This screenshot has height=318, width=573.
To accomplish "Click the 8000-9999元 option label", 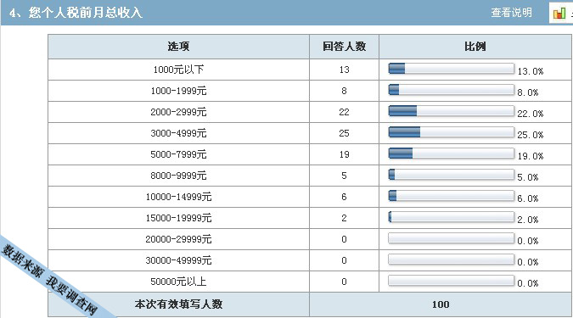I will (179, 176).
